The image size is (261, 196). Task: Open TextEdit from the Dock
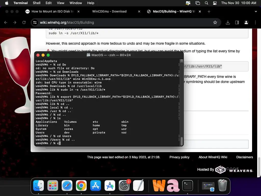point(138,186)
